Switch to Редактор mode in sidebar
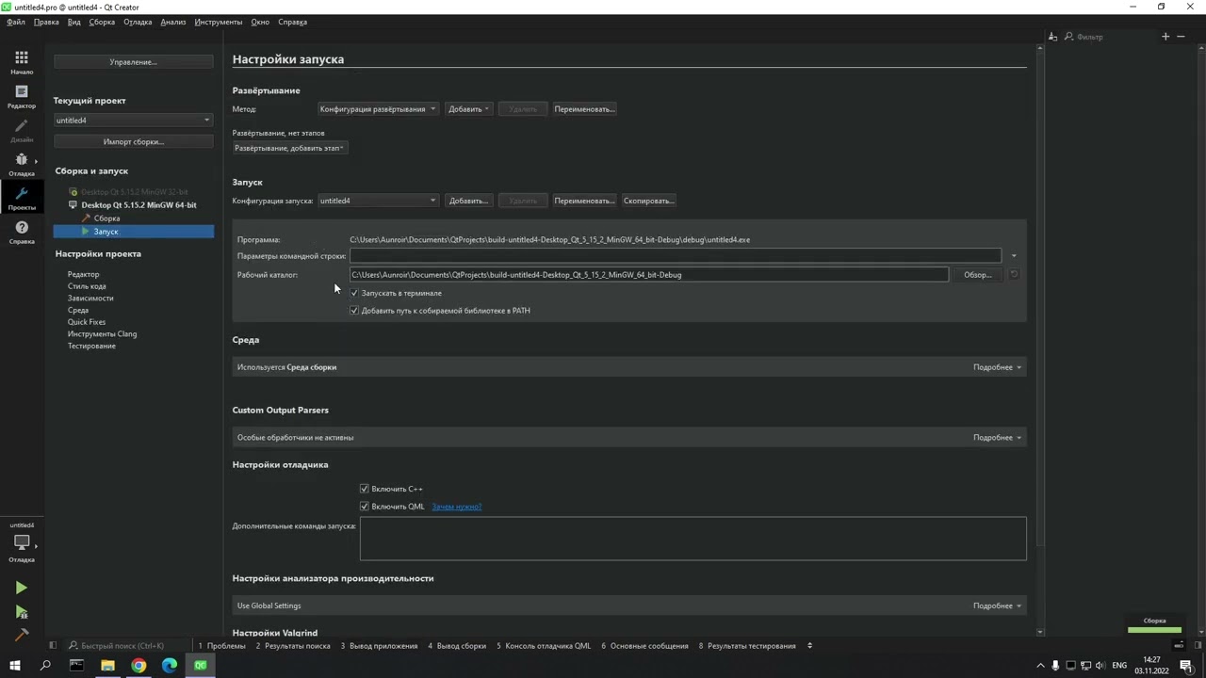 coord(21,96)
